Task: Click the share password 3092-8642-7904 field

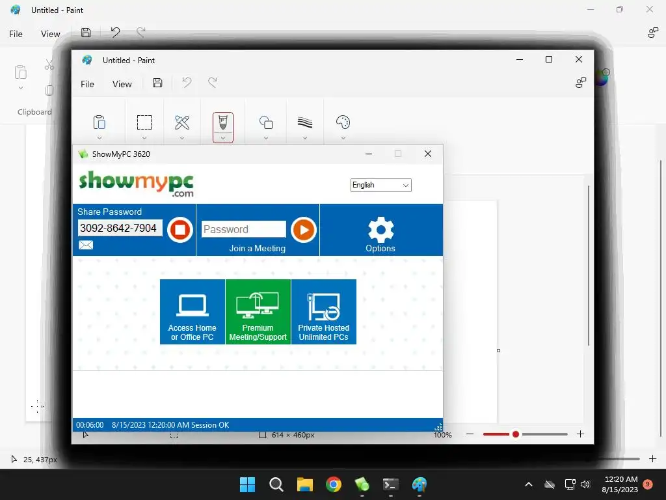Action: 120,228
